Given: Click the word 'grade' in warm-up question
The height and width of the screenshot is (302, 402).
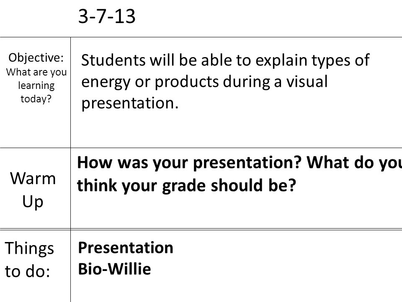Looking at the screenshot, I should (x=183, y=186).
